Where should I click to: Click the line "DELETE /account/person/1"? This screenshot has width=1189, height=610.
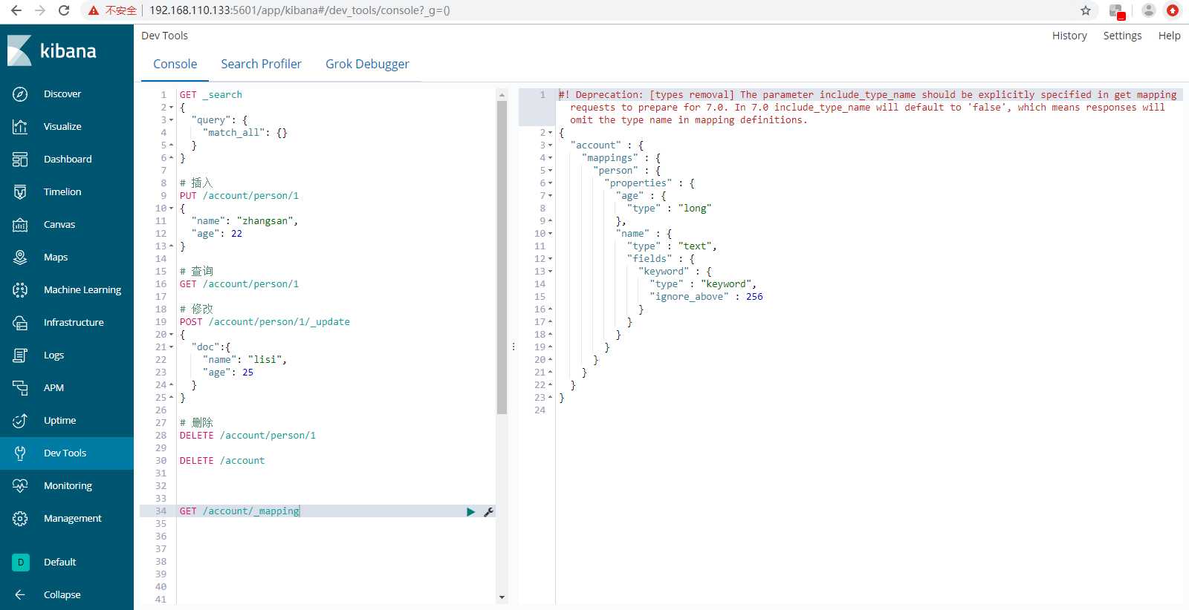[247, 436]
